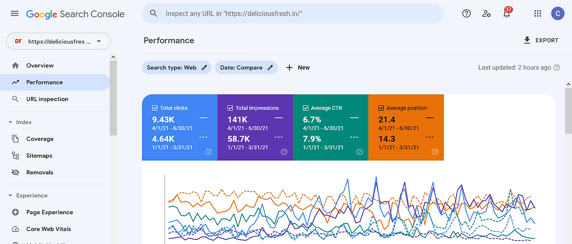Uncheck the Total clicks checkbox

coord(155,108)
